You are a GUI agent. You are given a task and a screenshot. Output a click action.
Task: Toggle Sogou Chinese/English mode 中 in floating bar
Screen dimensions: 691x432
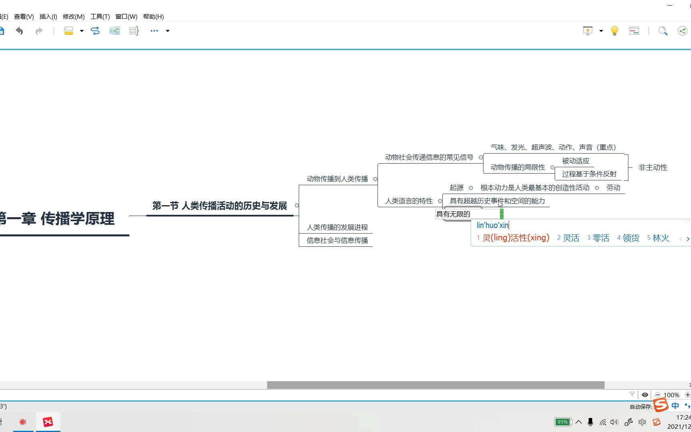(675, 406)
